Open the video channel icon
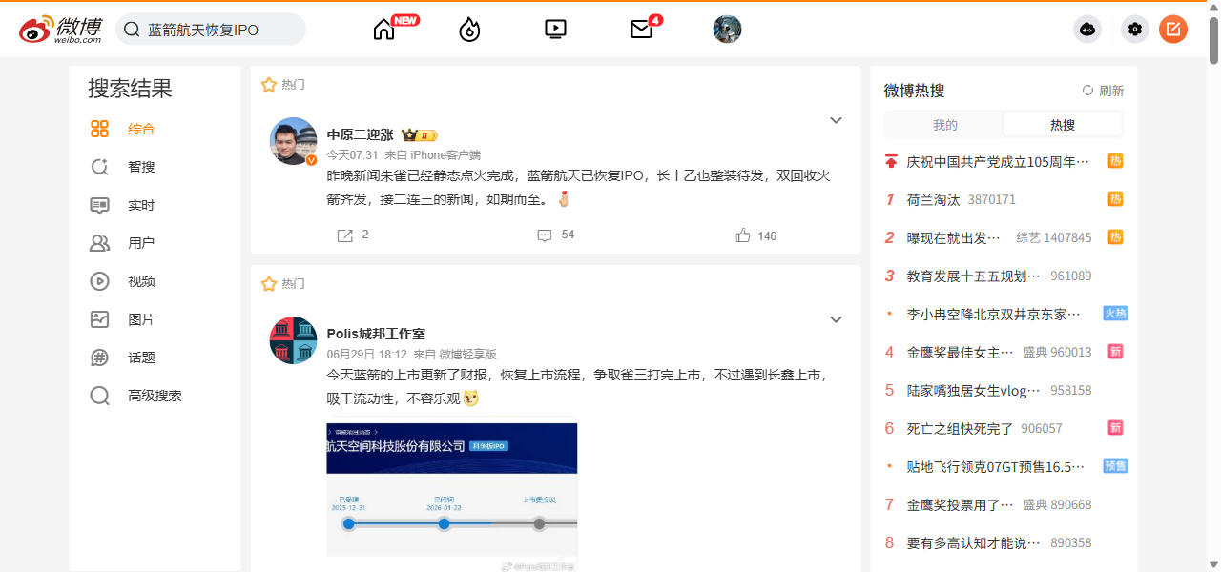1221x572 pixels. pos(555,30)
